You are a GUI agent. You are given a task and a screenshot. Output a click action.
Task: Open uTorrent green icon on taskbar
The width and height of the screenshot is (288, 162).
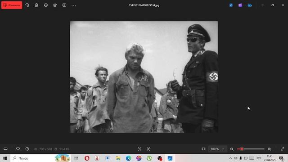149,158
